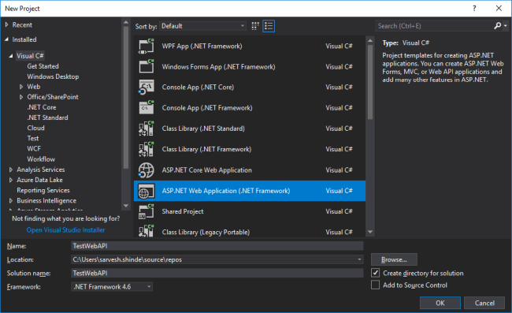Viewport: 512px width, 313px height.
Task: Expand the Web subcategory
Action: click(x=21, y=87)
